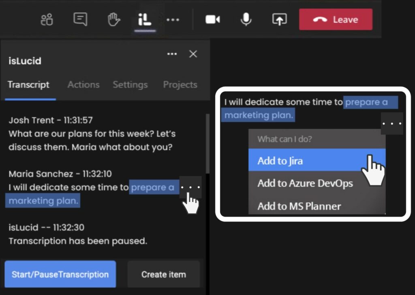Leave the meeting

tap(336, 19)
